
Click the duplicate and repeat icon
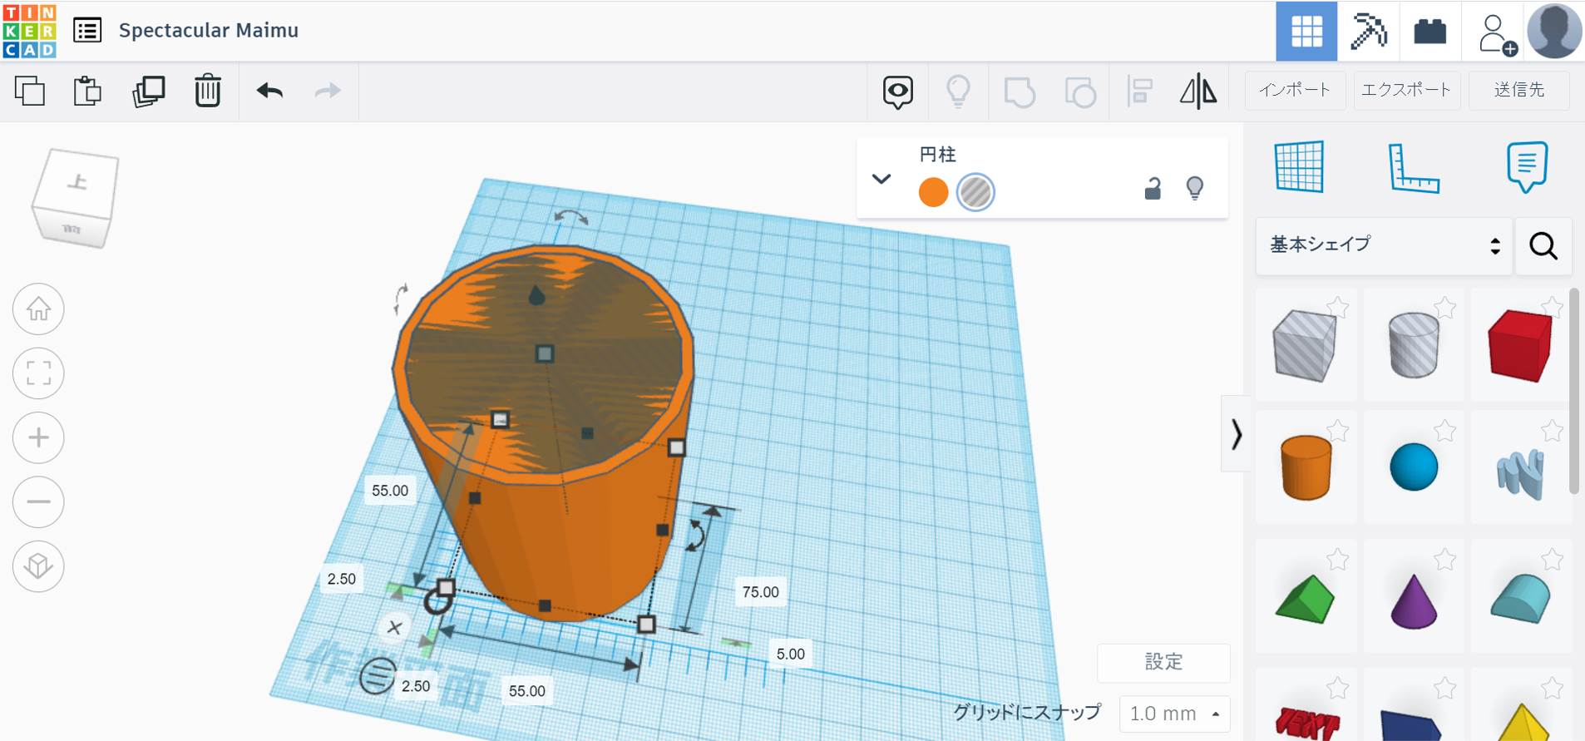coord(149,91)
